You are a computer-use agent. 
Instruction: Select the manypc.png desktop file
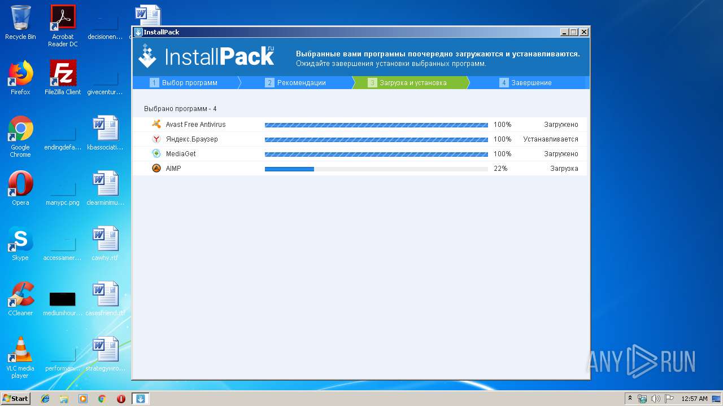tap(63, 192)
